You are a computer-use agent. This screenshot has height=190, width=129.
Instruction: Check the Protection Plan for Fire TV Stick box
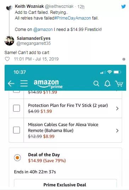[x=16, y=108]
